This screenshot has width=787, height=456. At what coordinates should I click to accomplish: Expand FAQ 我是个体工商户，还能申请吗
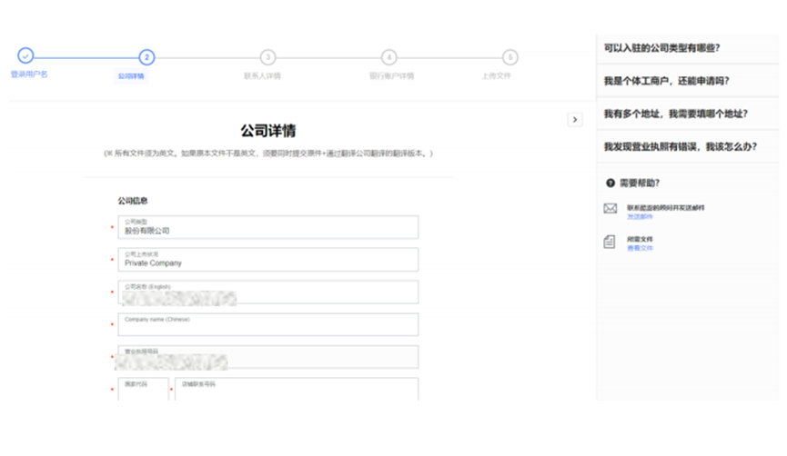point(666,81)
